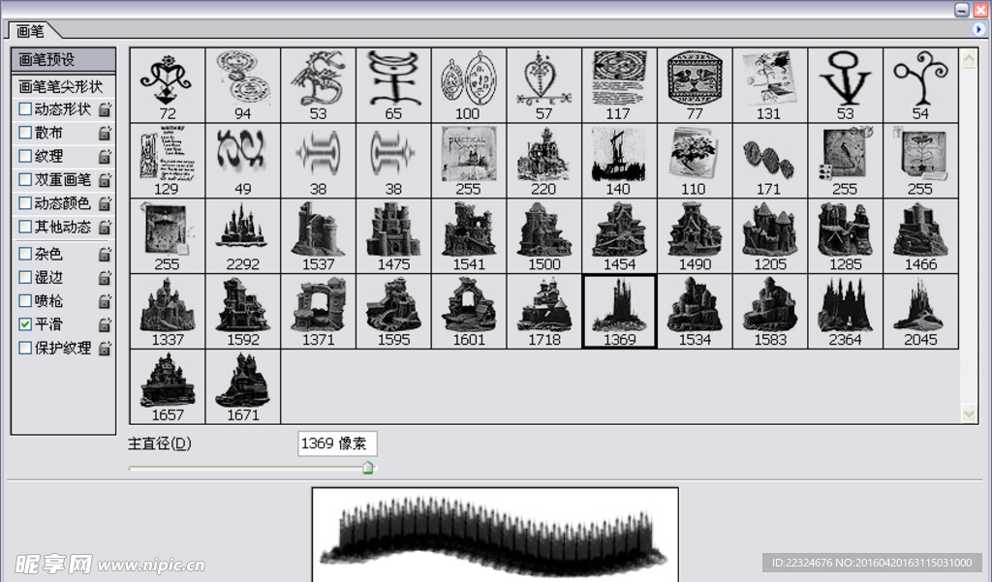Click the scrollbar down arrow
Screen dimensions: 992x582
pyautogui.click(x=969, y=412)
